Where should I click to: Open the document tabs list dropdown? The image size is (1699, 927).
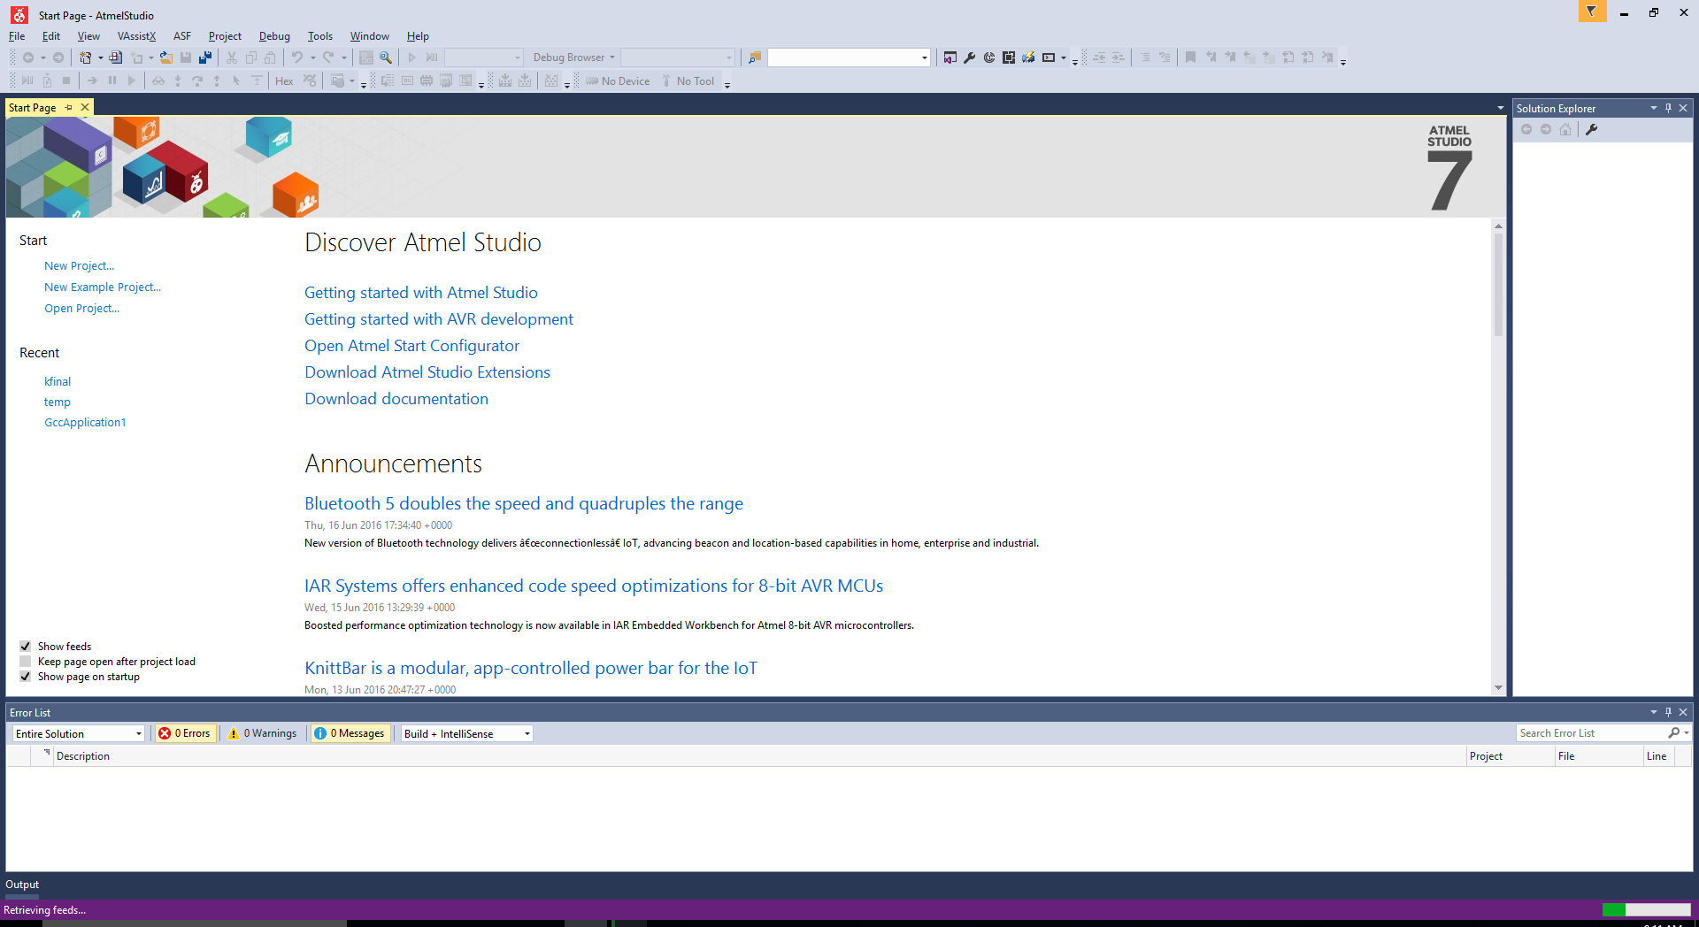pyautogui.click(x=1500, y=108)
